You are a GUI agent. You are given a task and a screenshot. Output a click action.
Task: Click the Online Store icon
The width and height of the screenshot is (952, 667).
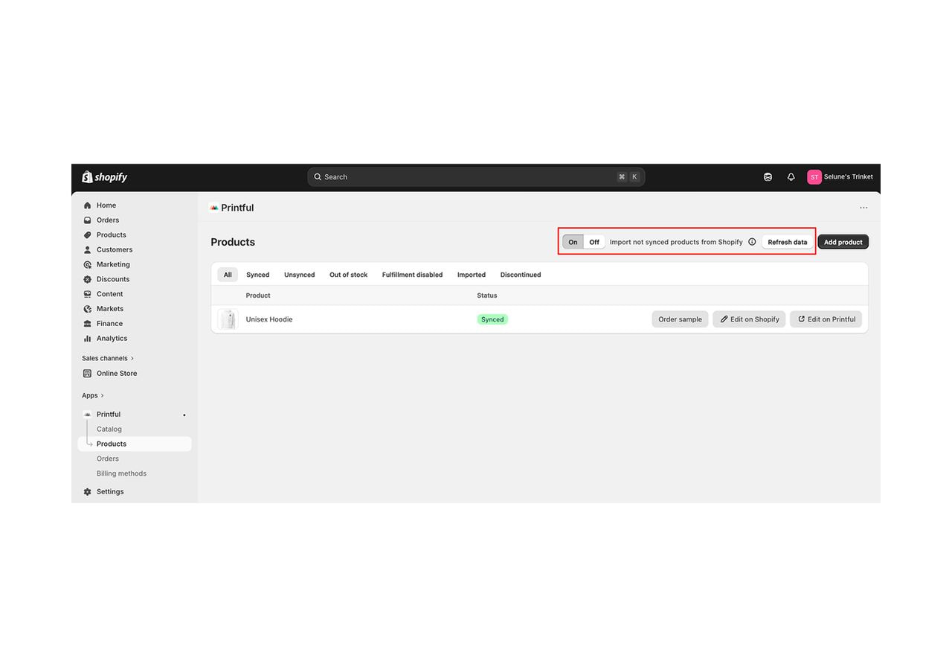pyautogui.click(x=88, y=374)
